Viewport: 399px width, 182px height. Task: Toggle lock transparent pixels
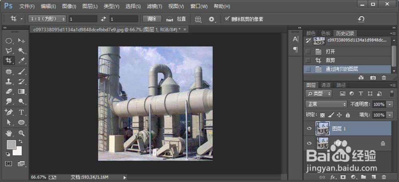click(322, 115)
